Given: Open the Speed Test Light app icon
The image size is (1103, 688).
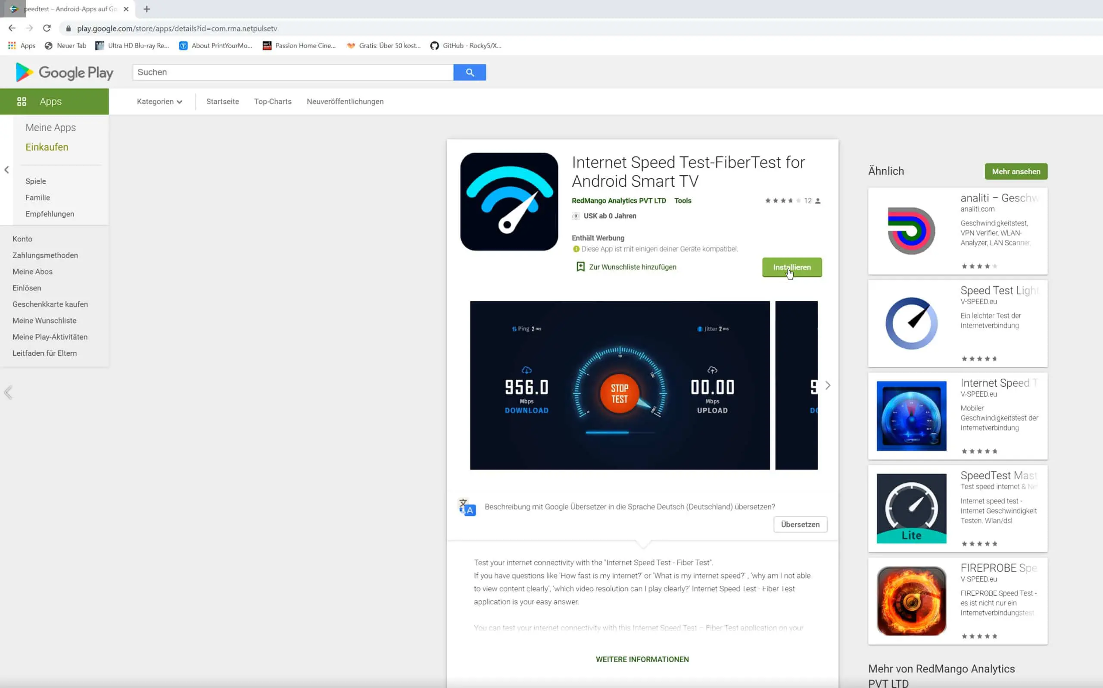Looking at the screenshot, I should pos(911,323).
